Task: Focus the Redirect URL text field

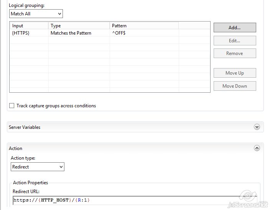Action: click(134, 200)
